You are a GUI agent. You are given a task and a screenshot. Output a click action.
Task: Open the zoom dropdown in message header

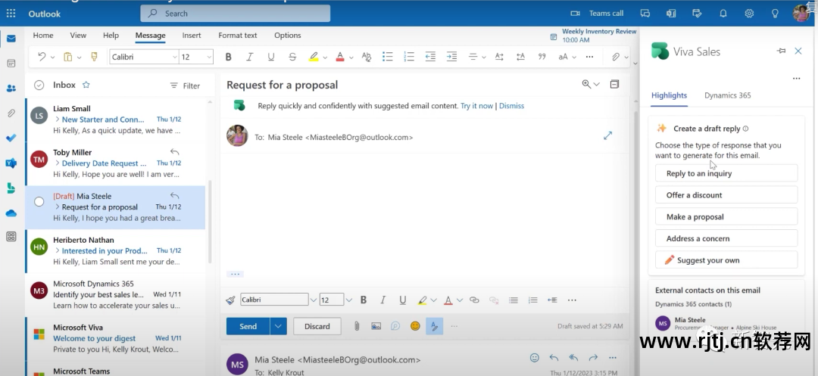[591, 85]
